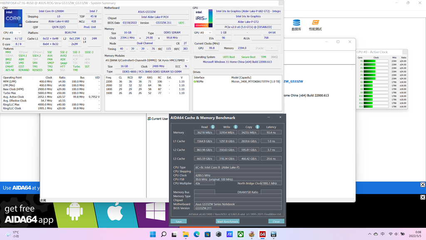
Task: Click the Android icon in AIDA64 banner
Action: (74, 211)
